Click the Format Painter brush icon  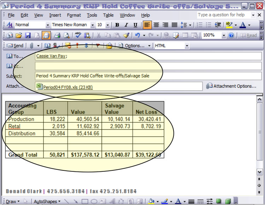click(x=126, y=35)
